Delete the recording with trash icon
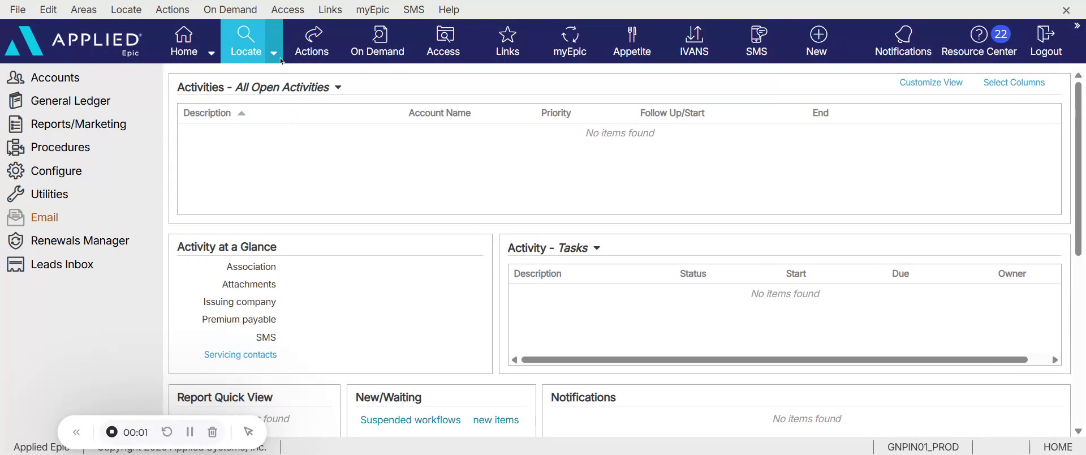 213,432
